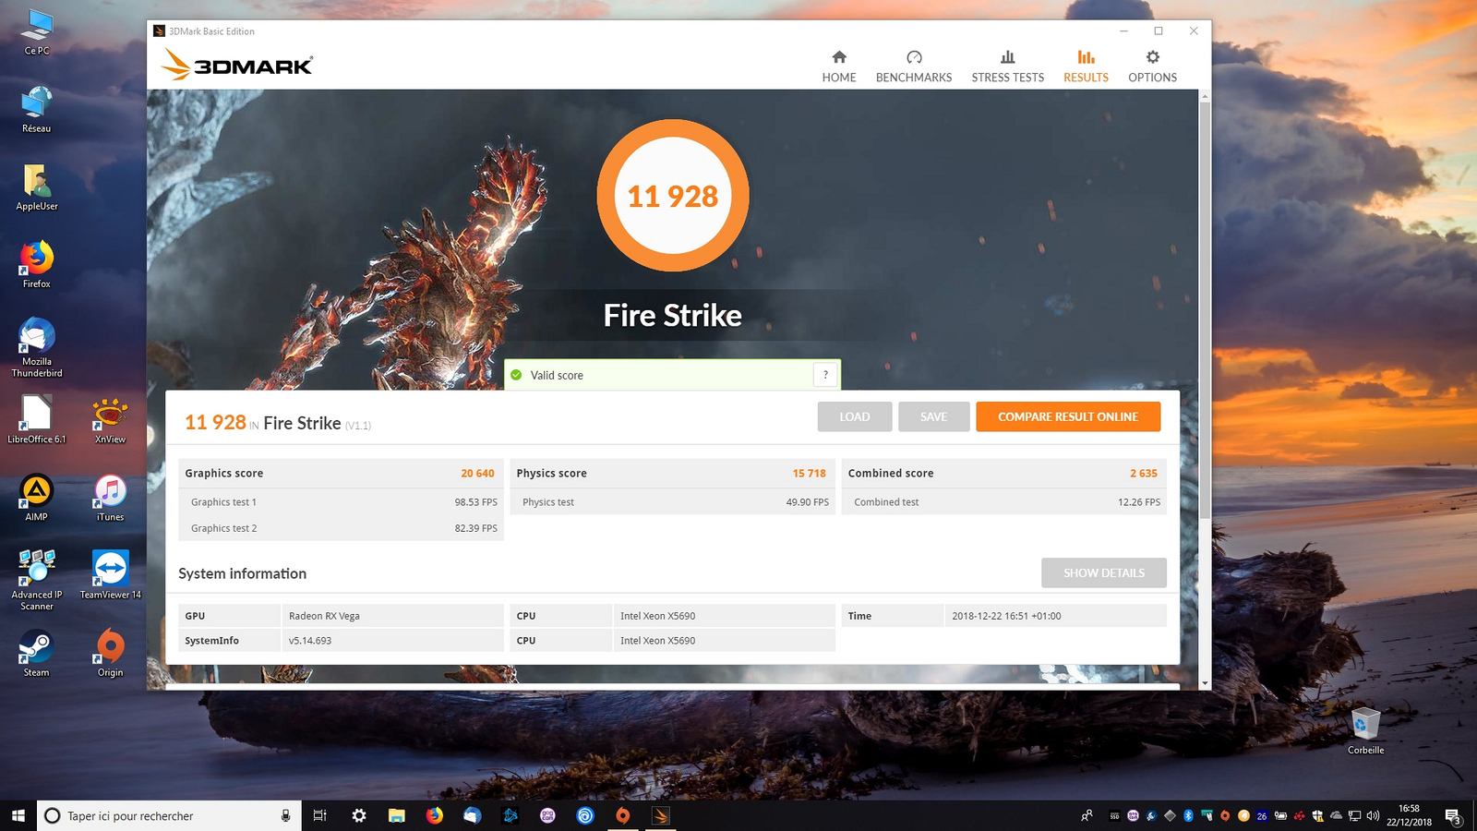Select the Advanced IP Scanner shortcut
The height and width of the screenshot is (831, 1477).
pos(37,580)
